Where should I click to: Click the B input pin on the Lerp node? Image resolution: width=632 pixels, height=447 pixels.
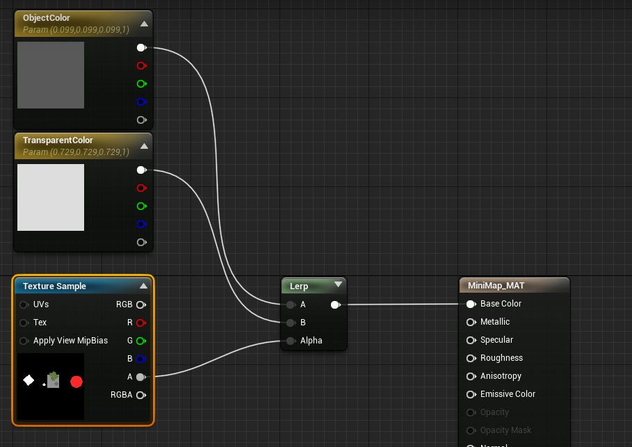(x=290, y=323)
